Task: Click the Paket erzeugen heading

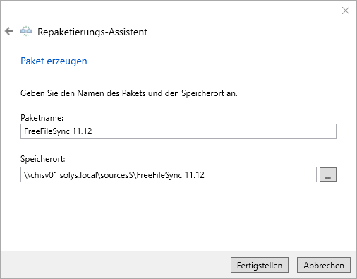Action: pyautogui.click(x=54, y=61)
